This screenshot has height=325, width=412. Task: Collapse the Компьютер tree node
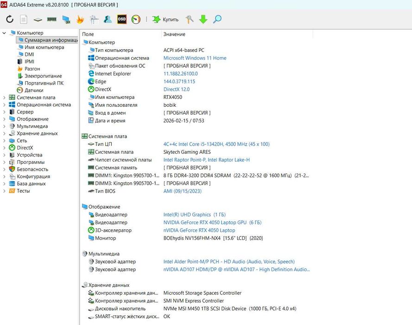[4, 33]
